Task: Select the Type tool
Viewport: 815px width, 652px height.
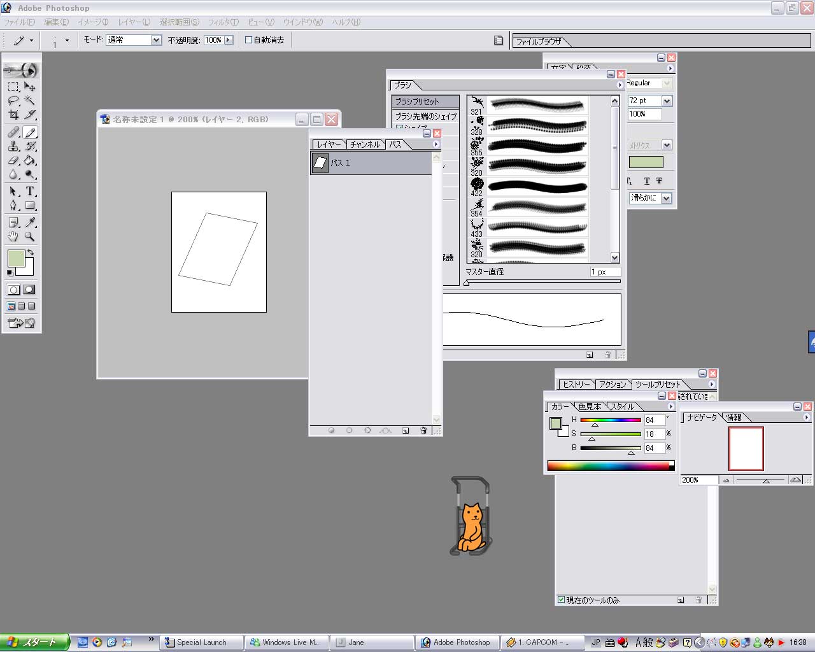Action: point(30,191)
